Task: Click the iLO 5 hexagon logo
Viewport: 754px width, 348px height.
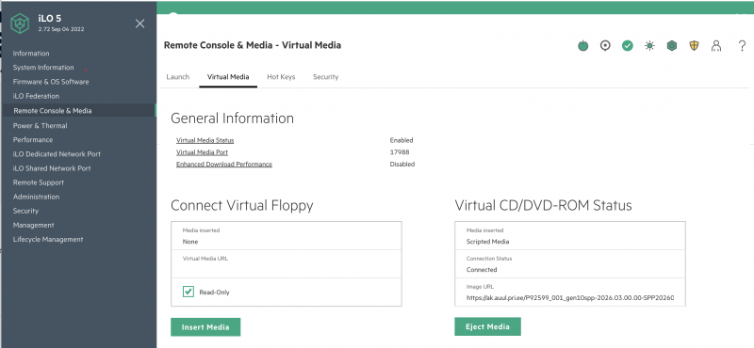Action: click(x=20, y=24)
